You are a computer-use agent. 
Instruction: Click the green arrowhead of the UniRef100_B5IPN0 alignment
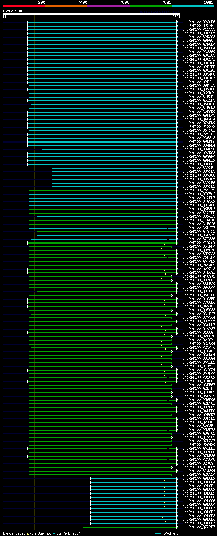[172, 247]
